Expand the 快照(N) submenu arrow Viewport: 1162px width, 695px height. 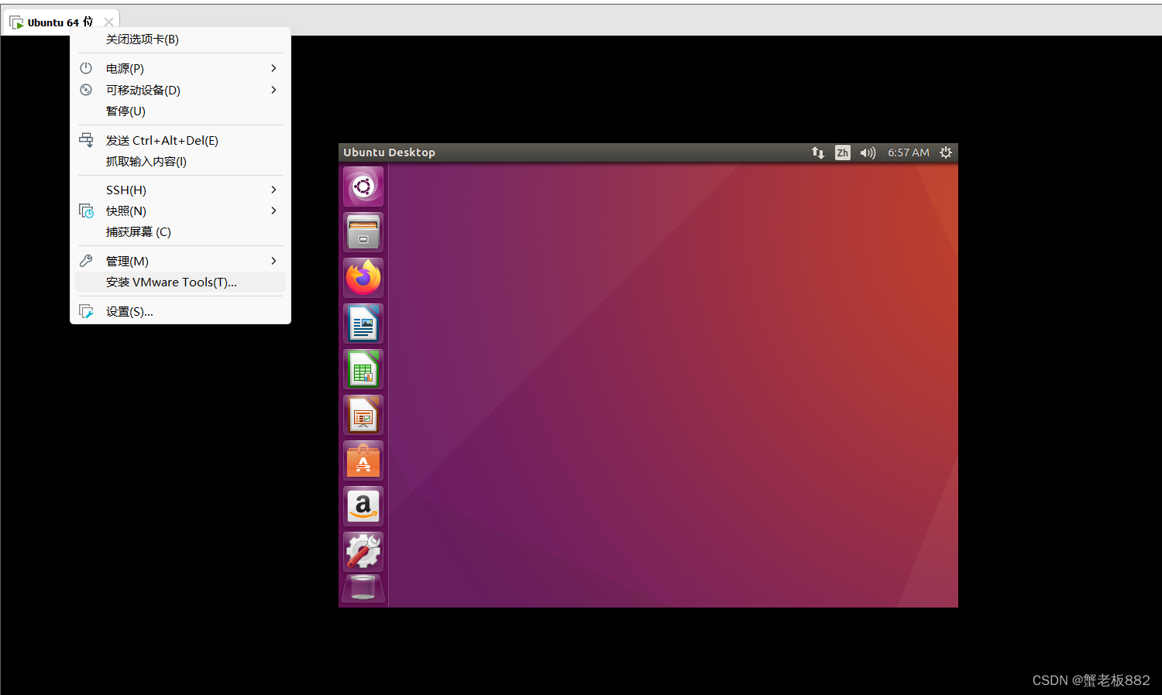tap(273, 211)
